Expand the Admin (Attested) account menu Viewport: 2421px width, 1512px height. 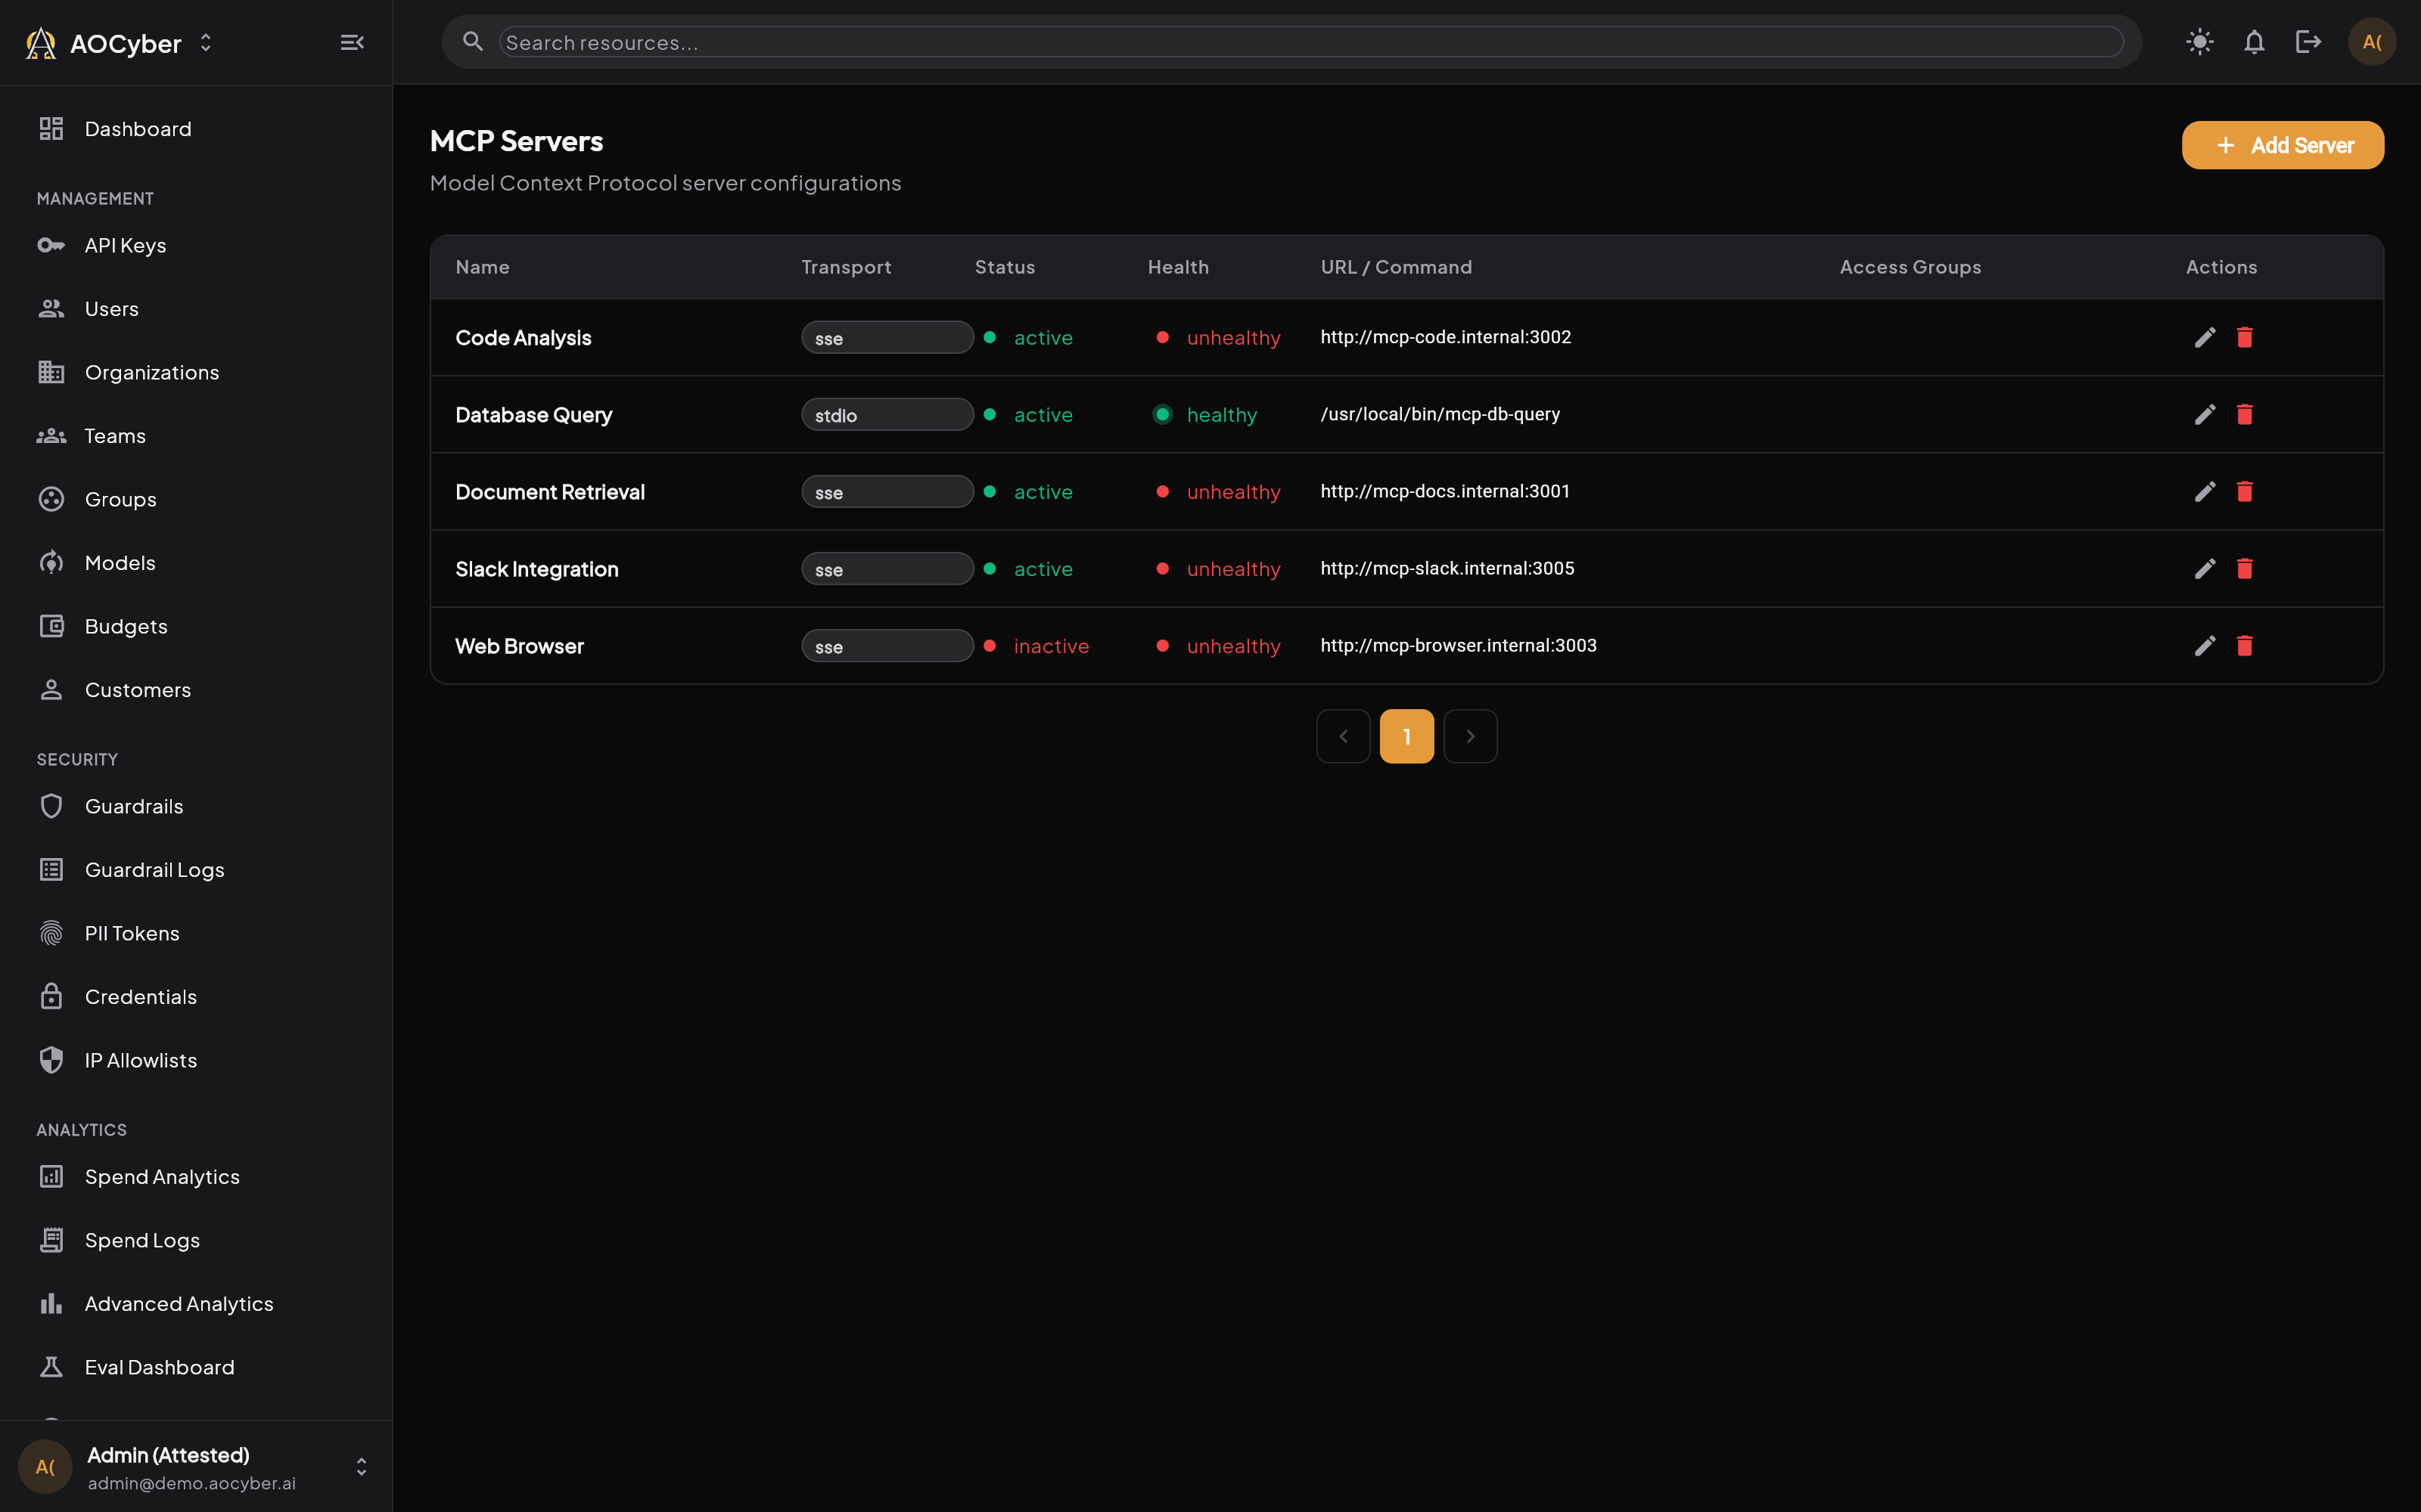[361, 1467]
